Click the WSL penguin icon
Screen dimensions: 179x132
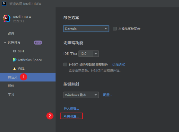[15, 69]
